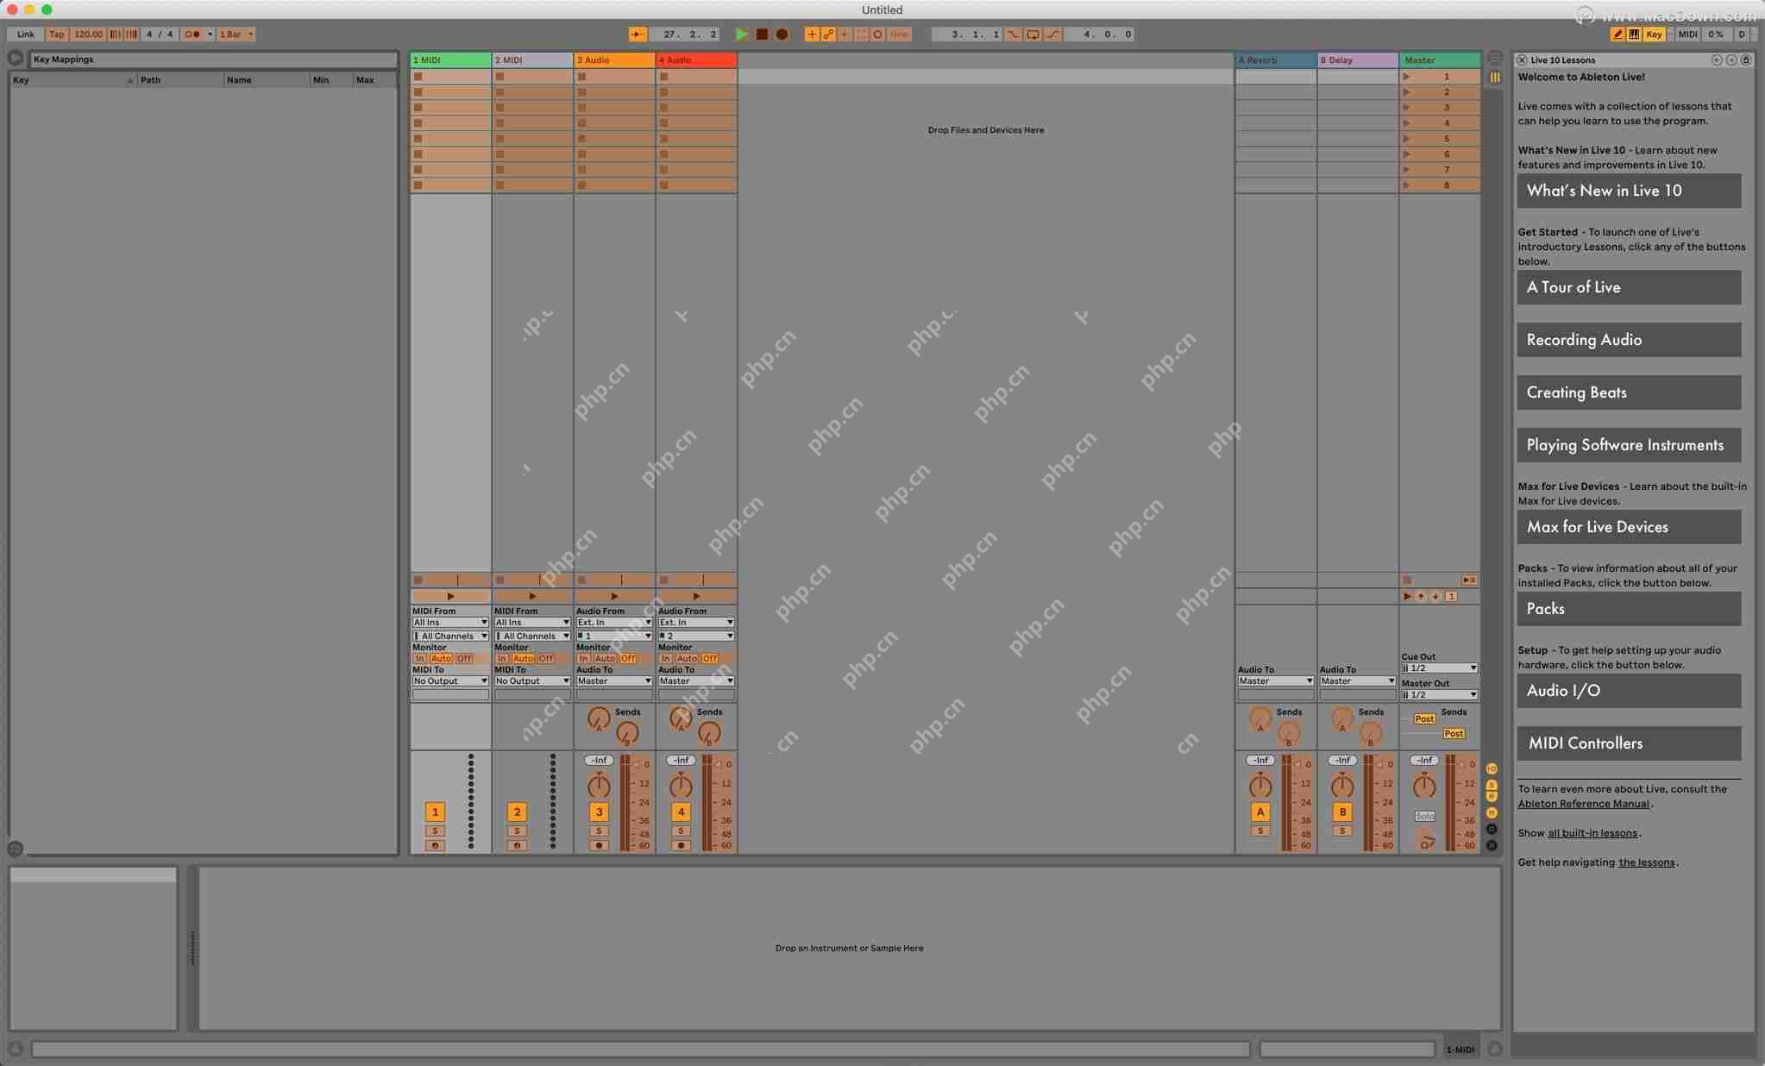Select the Draw Mode pencil icon
This screenshot has width=1765, height=1066.
[x=1618, y=34]
